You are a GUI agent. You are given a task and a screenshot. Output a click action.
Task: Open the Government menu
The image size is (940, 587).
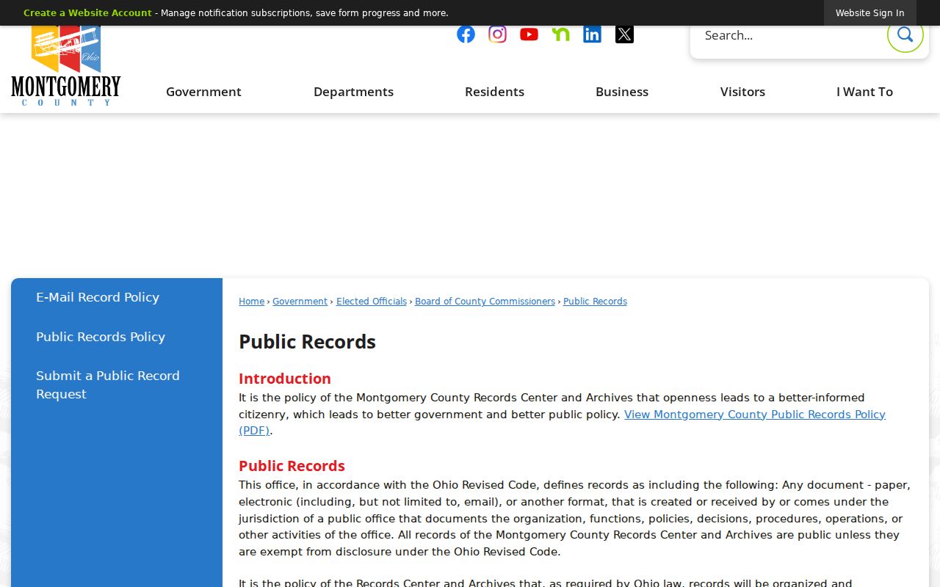click(x=203, y=92)
